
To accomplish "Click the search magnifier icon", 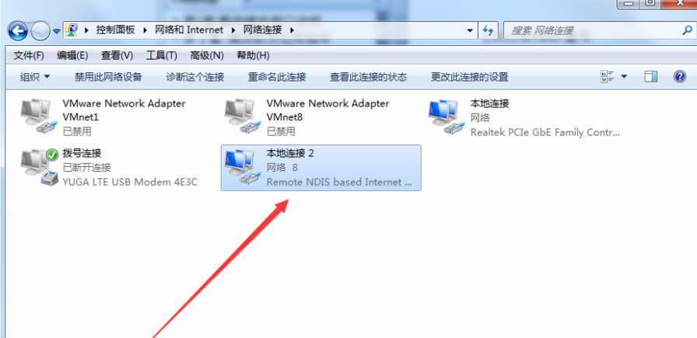I will 687,30.
